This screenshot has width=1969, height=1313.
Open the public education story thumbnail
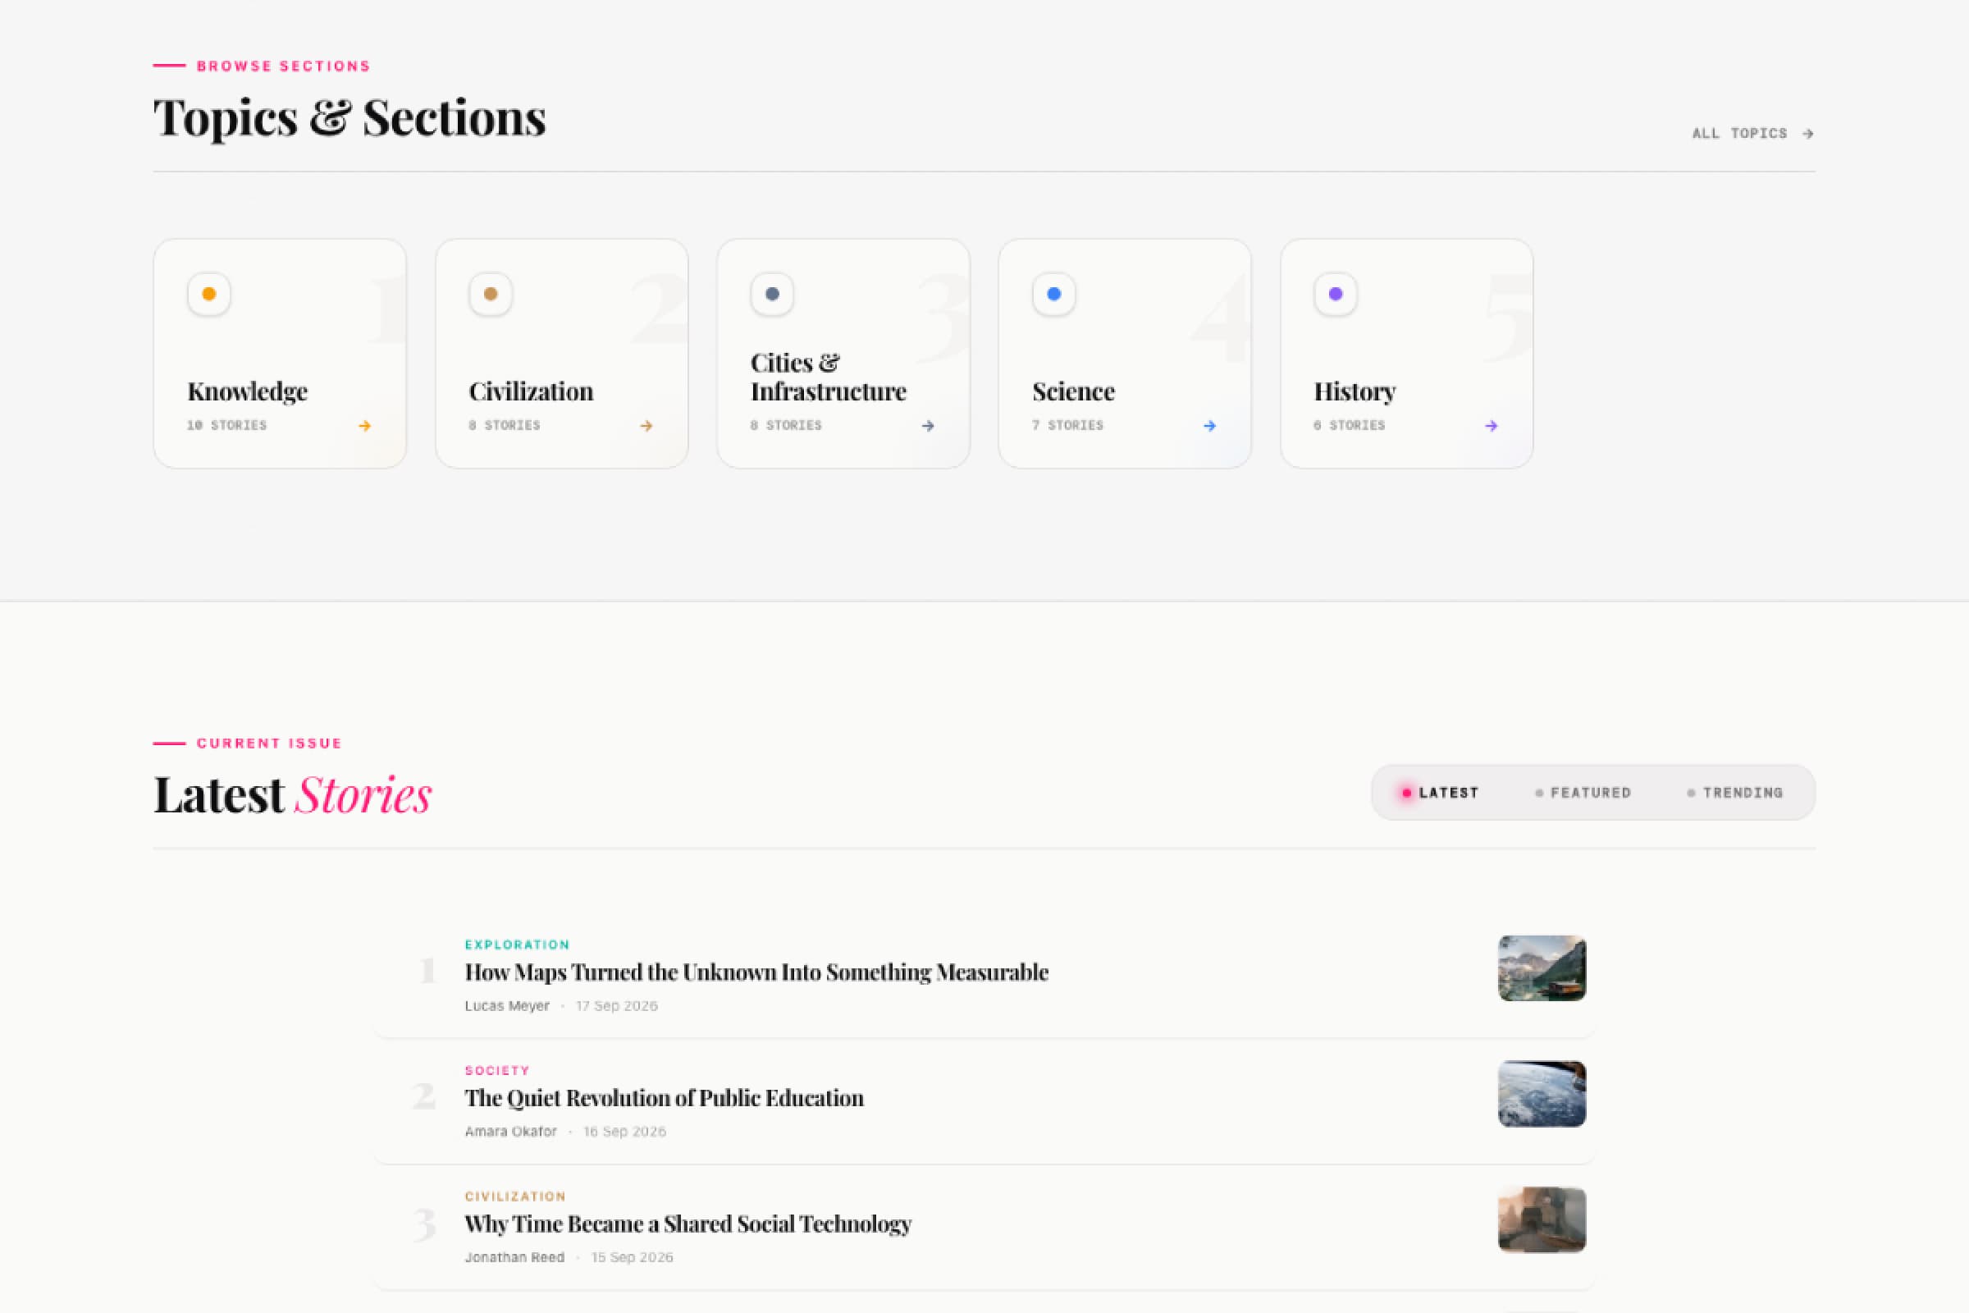point(1542,1094)
